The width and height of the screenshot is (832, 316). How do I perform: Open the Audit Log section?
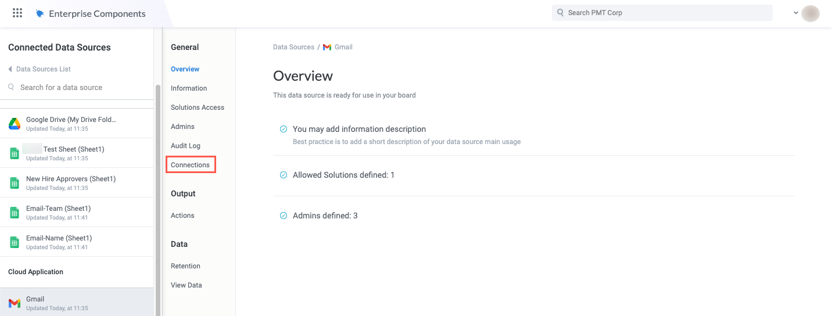pyautogui.click(x=185, y=146)
